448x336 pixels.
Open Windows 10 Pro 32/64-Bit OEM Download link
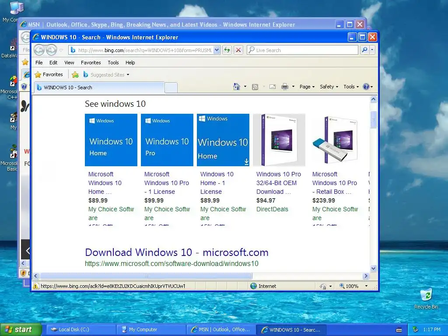pos(279,183)
